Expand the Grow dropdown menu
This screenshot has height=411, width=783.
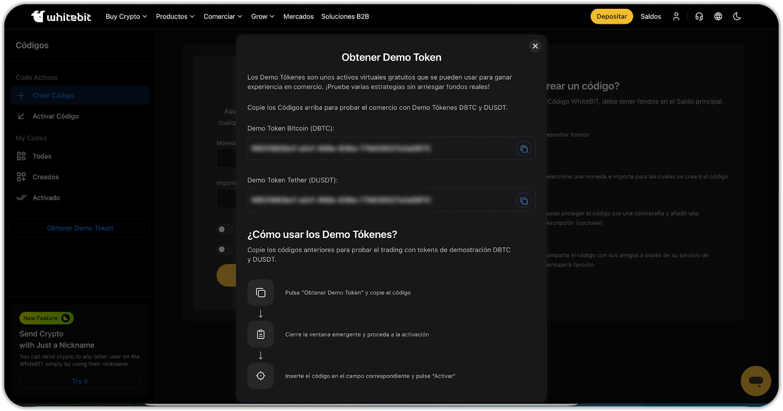click(263, 17)
